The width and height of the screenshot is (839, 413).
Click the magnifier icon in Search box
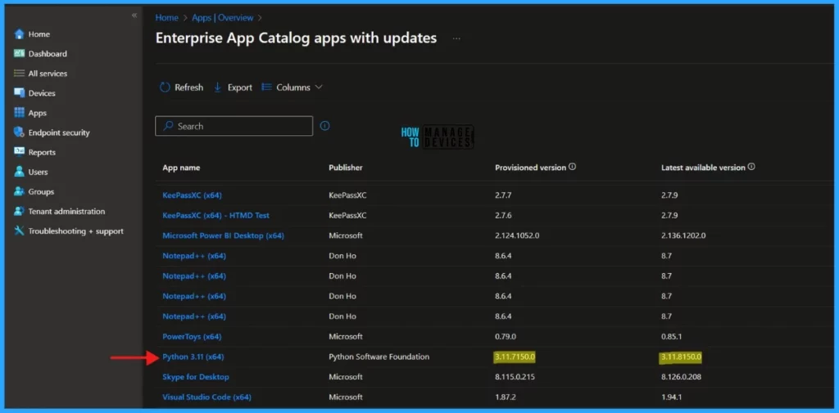[x=168, y=126]
